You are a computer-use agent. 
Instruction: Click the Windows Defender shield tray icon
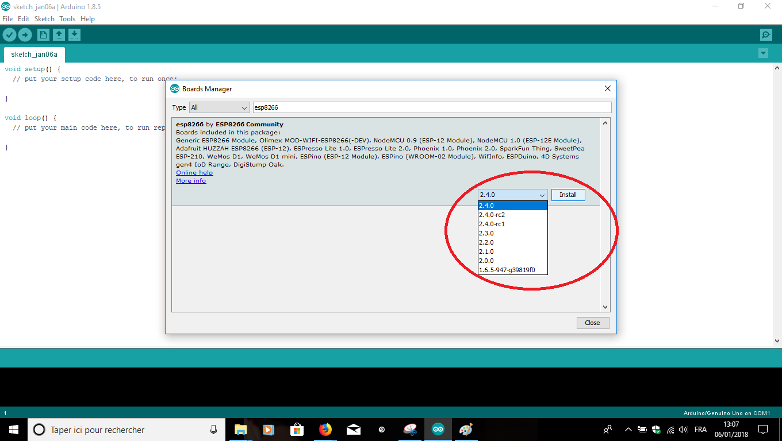tap(656, 430)
